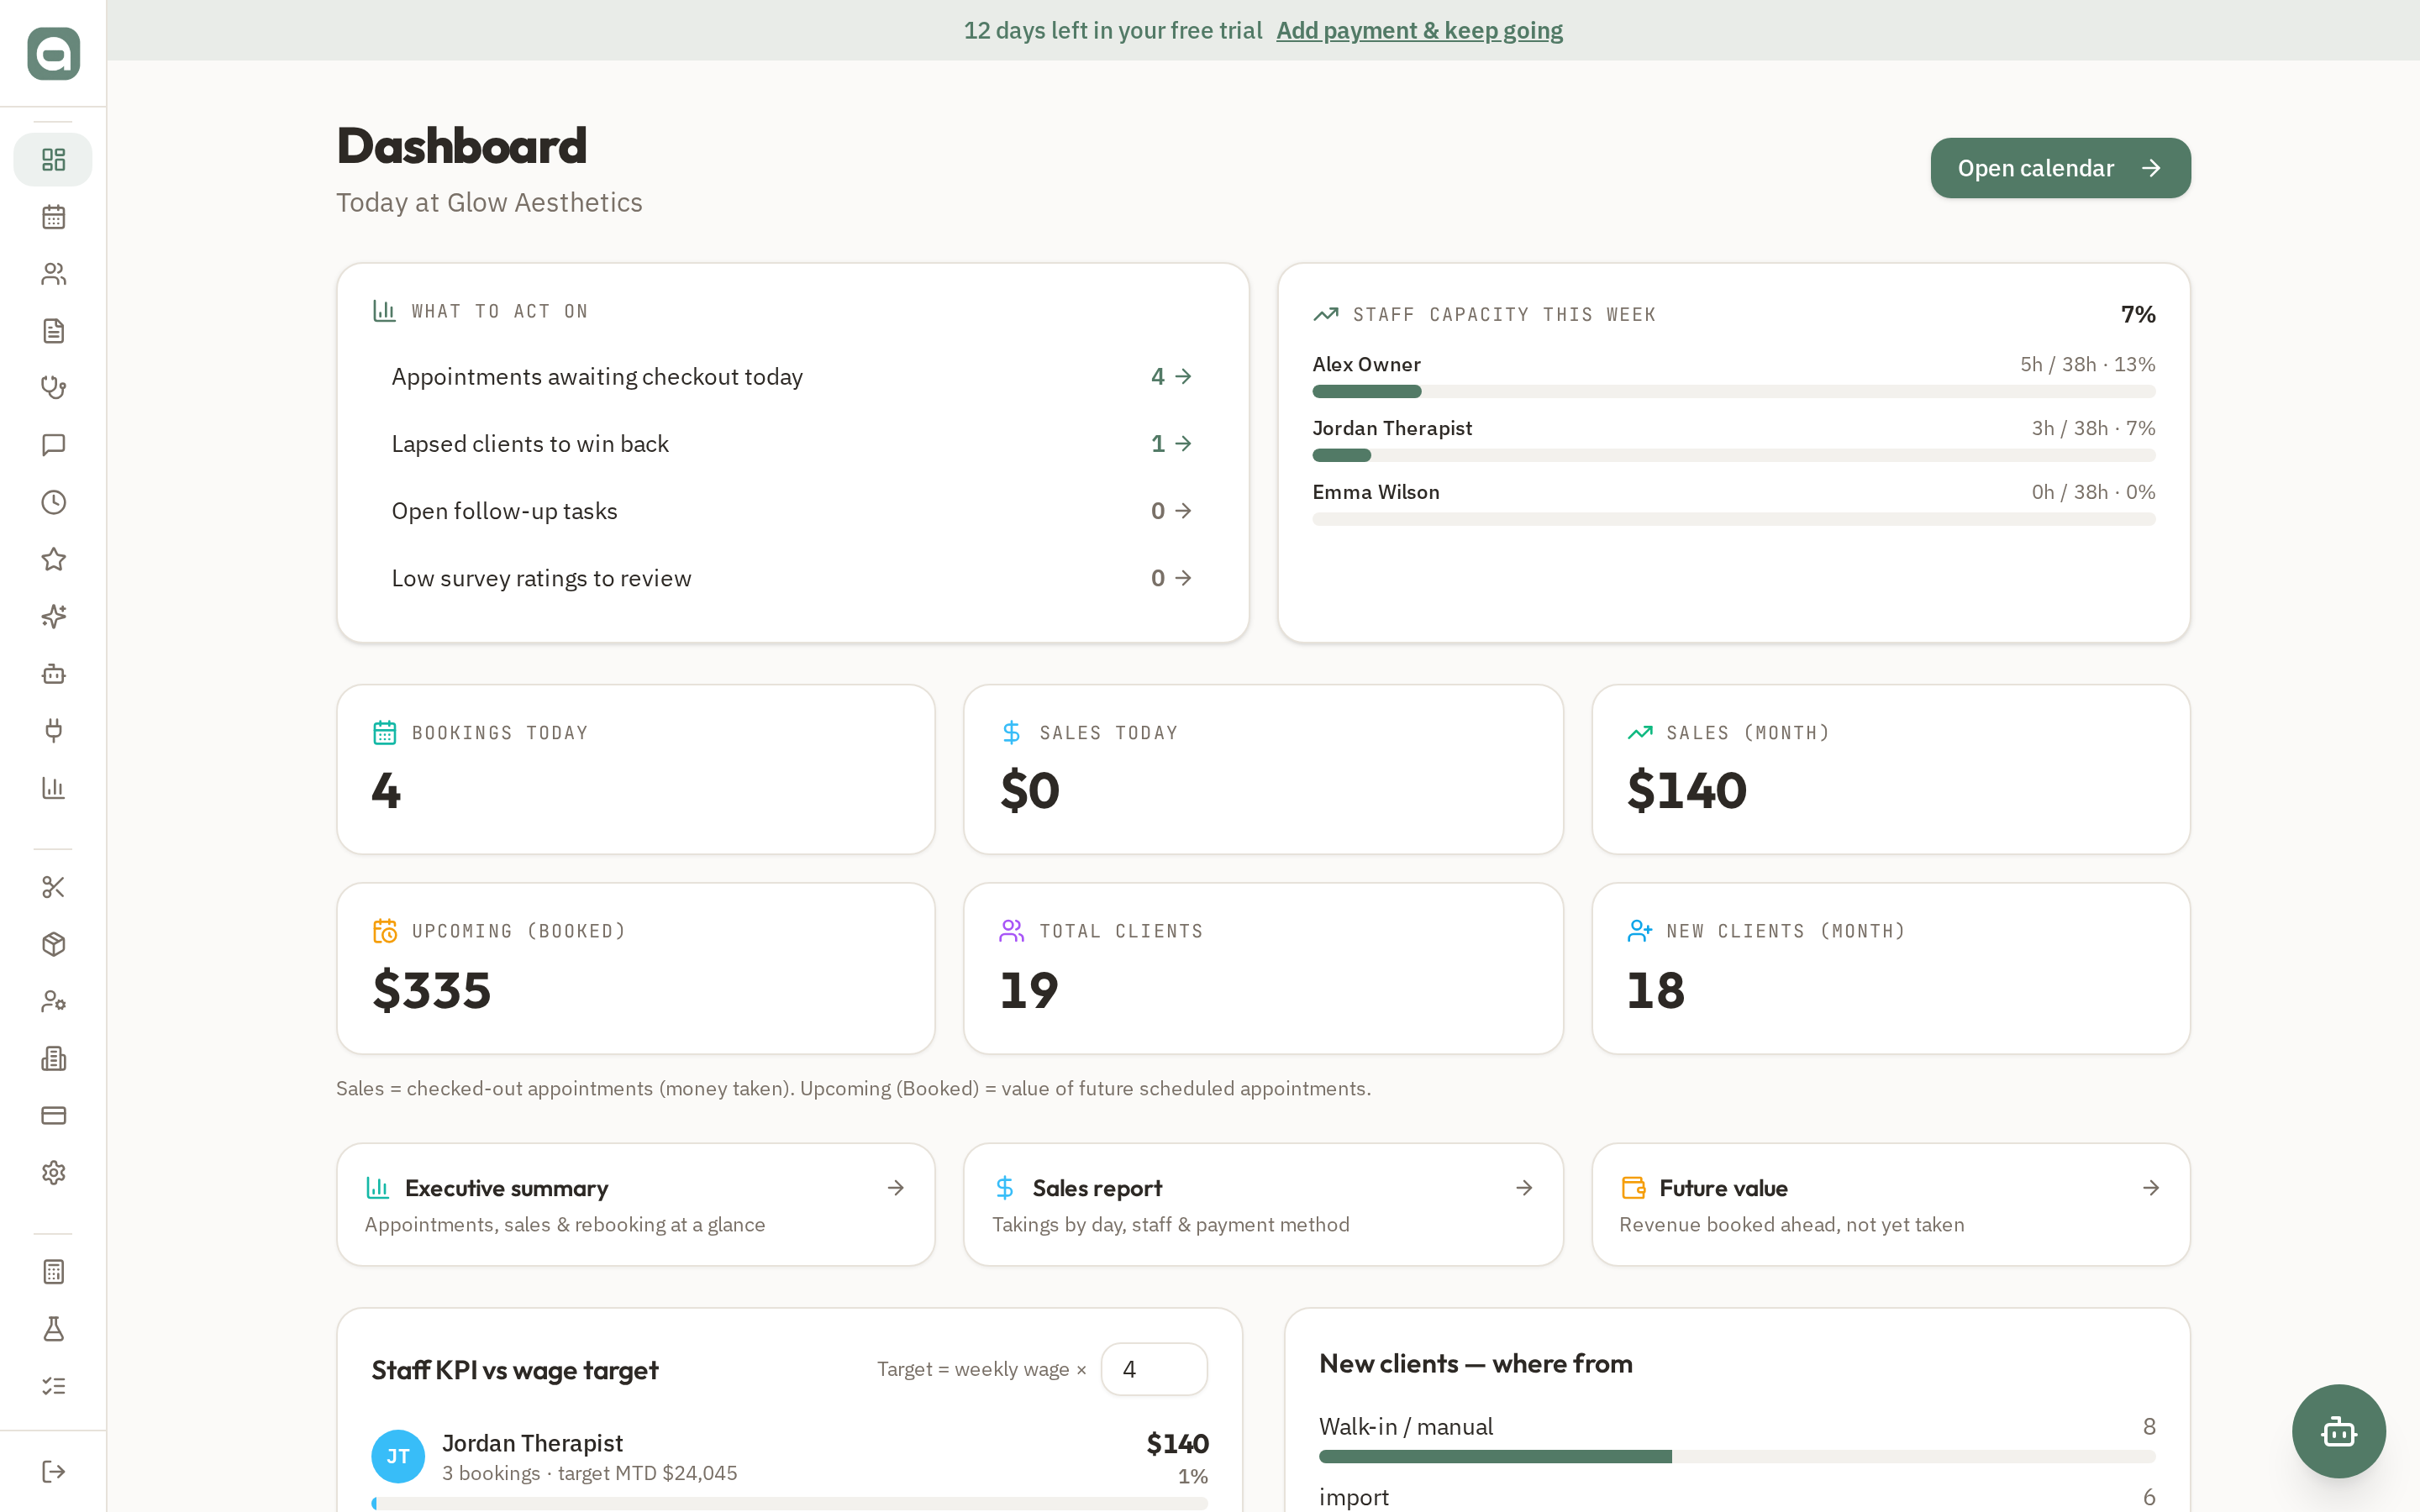
Task: Click the Total Clients 19 card
Action: pyautogui.click(x=1263, y=968)
